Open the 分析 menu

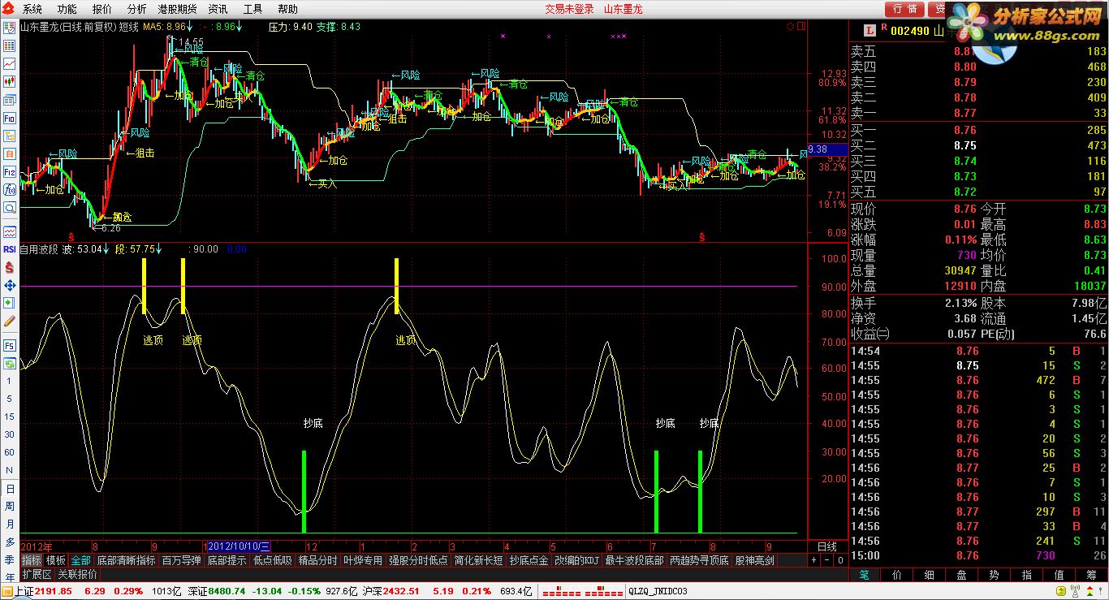[137, 9]
